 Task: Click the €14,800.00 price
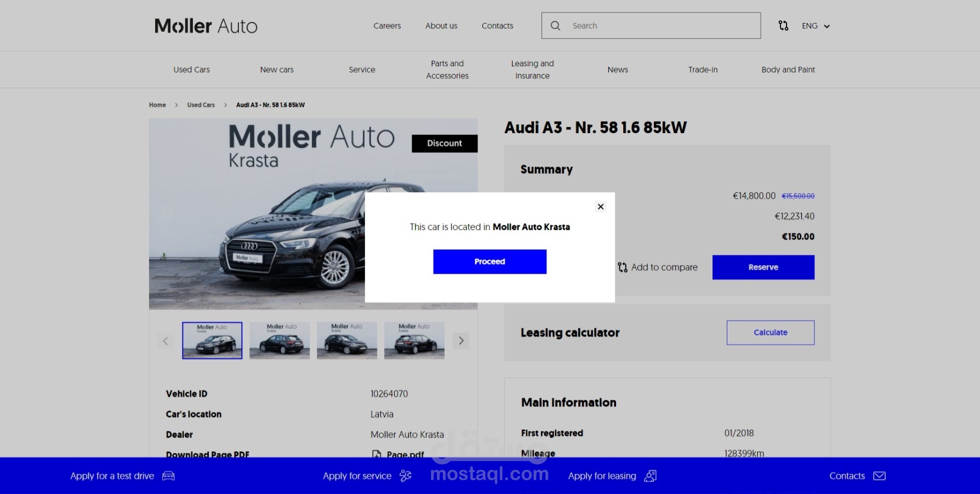(x=754, y=196)
